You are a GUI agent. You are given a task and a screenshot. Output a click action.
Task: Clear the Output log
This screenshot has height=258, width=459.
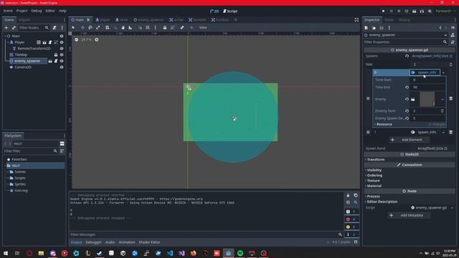tap(348, 195)
